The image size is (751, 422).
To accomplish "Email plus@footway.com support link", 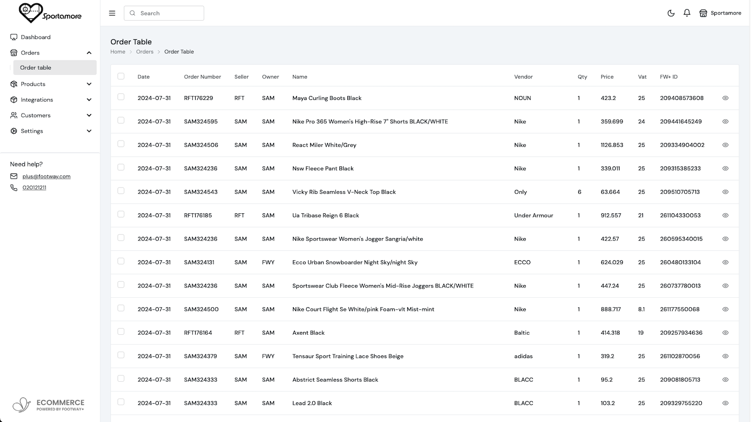I will tap(46, 176).
